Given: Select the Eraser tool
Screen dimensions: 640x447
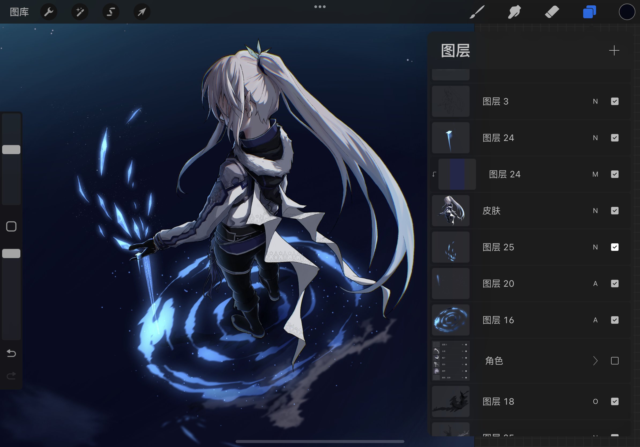Looking at the screenshot, I should tap(552, 12).
